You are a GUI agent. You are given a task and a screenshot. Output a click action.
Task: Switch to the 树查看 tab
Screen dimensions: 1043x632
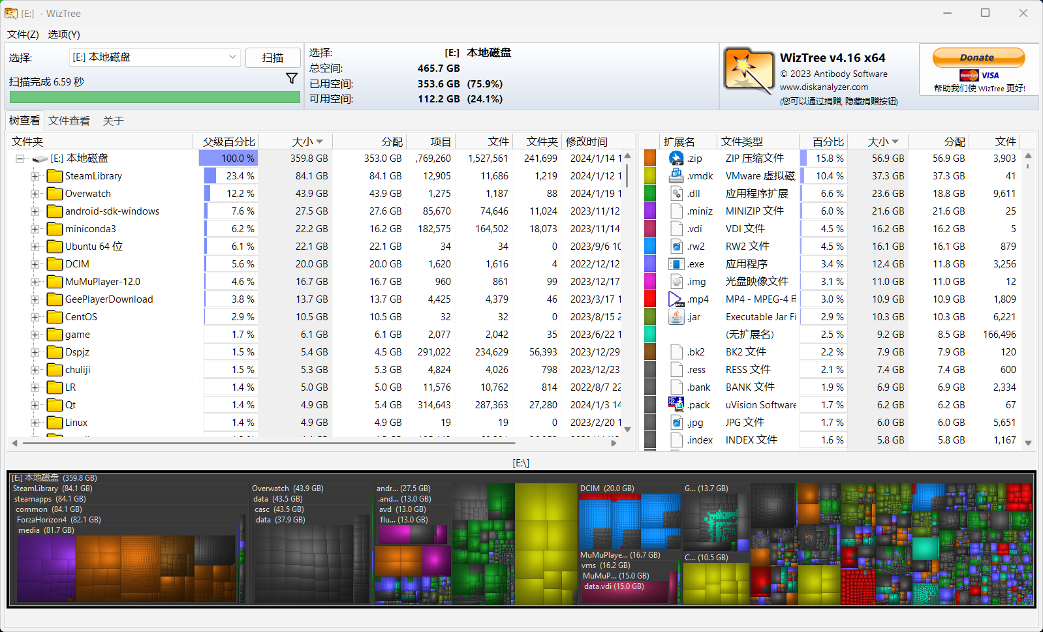point(25,121)
